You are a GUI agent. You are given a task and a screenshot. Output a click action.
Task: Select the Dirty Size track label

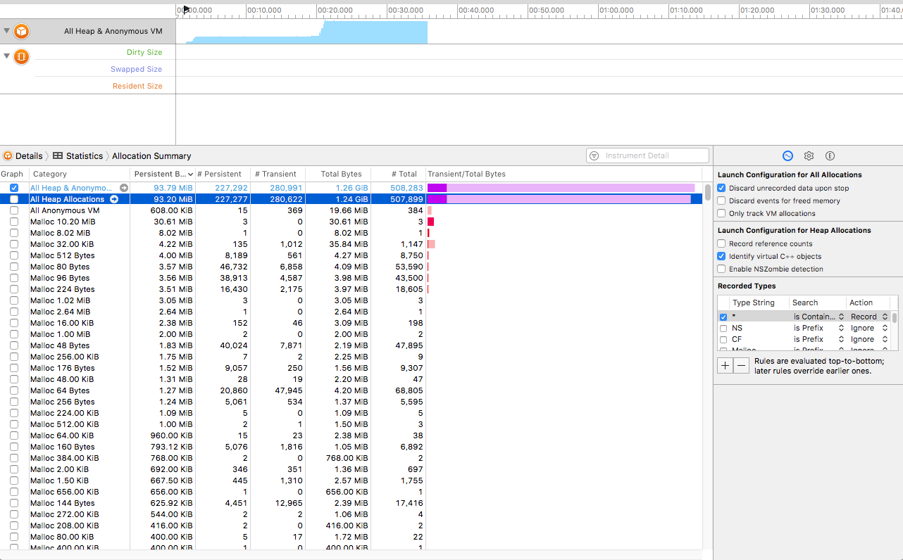coord(144,52)
